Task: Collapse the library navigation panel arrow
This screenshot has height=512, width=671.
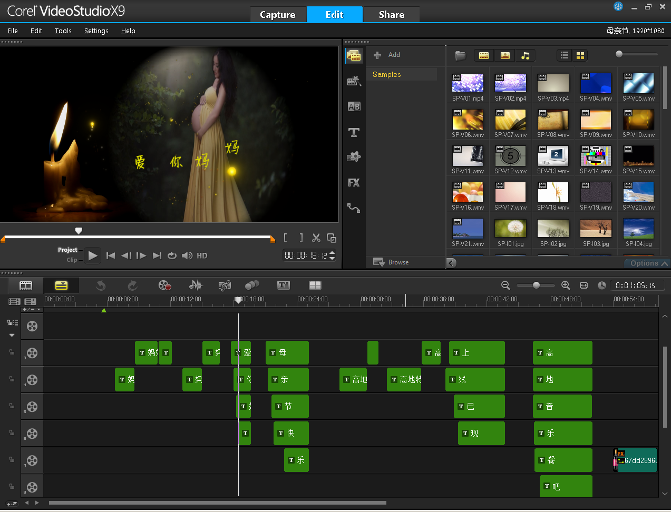Action: click(x=451, y=263)
